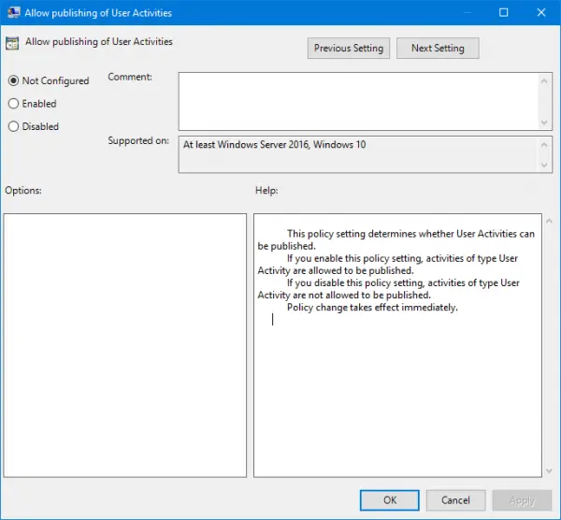Click the Supported on scroll down arrow
The width and height of the screenshot is (561, 520).
click(x=544, y=165)
